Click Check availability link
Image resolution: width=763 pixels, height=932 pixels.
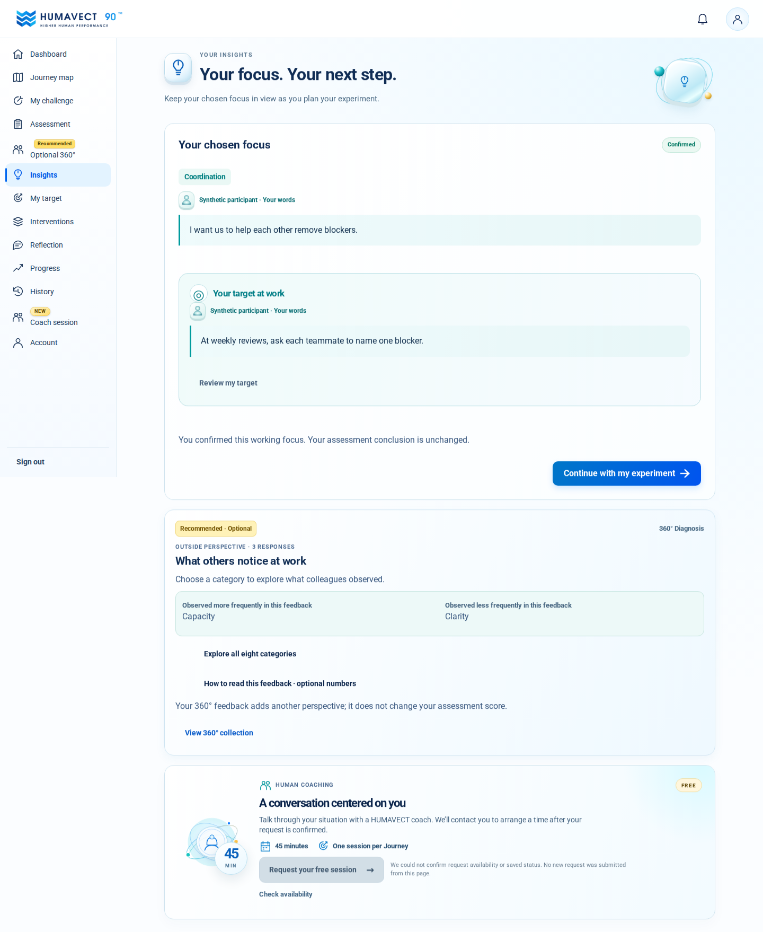pos(286,894)
